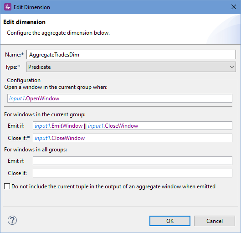Click the StreamBase app icon in title bar

pos(8,7)
